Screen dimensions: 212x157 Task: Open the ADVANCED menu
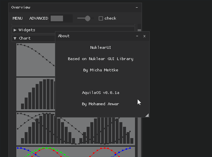[39, 18]
